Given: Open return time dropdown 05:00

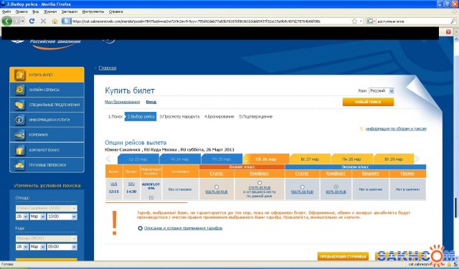Looking at the screenshot, I should [62, 247].
